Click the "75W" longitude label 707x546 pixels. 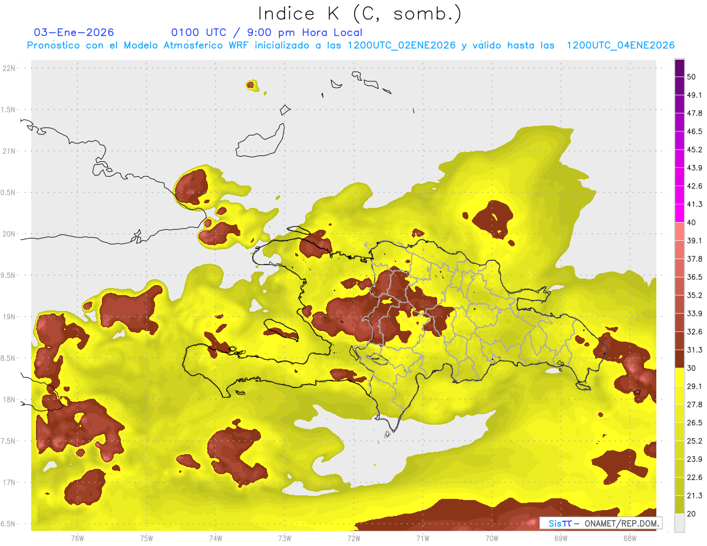pos(147,538)
